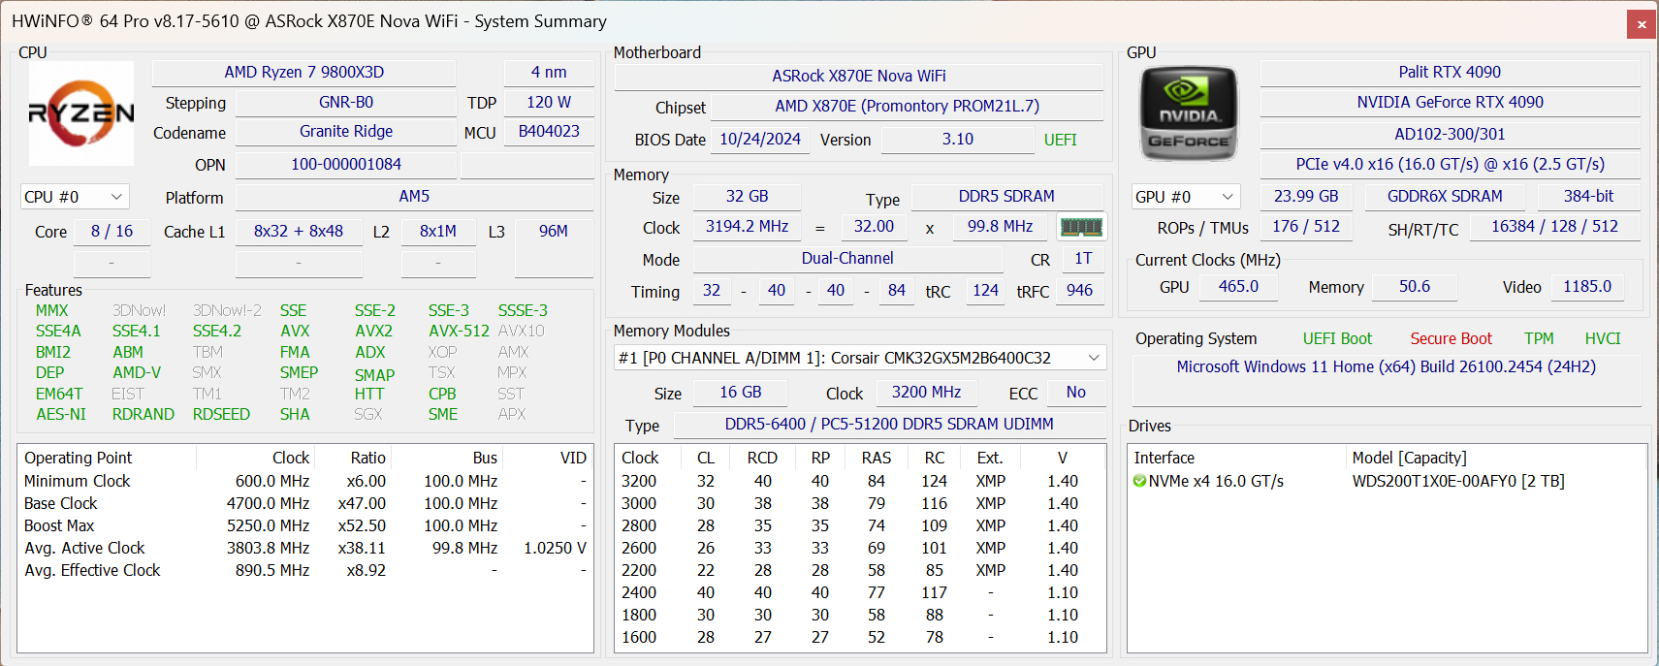Image resolution: width=1659 pixels, height=666 pixels.
Task: Close the System Summary window
Action: coord(1642,24)
